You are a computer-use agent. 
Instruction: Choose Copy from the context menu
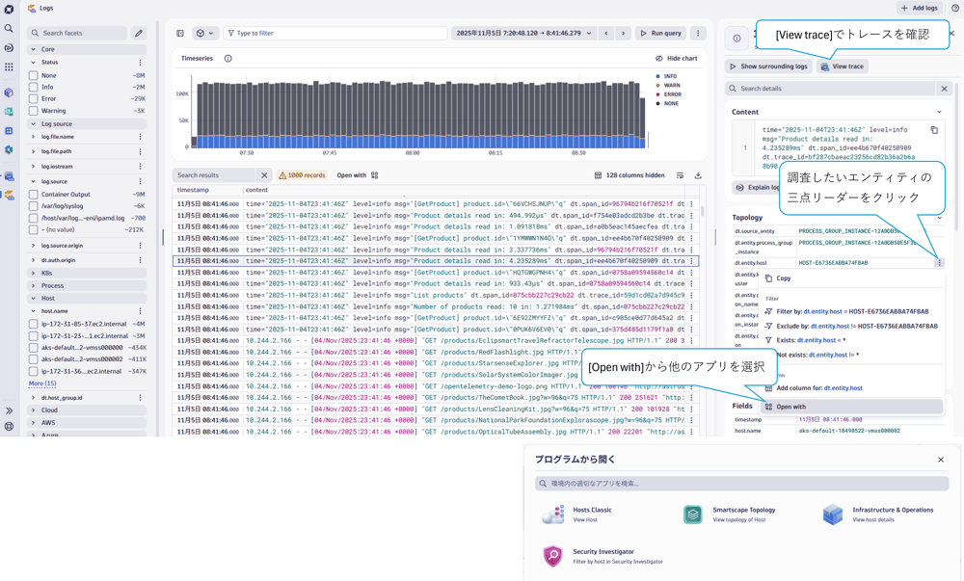(783, 278)
